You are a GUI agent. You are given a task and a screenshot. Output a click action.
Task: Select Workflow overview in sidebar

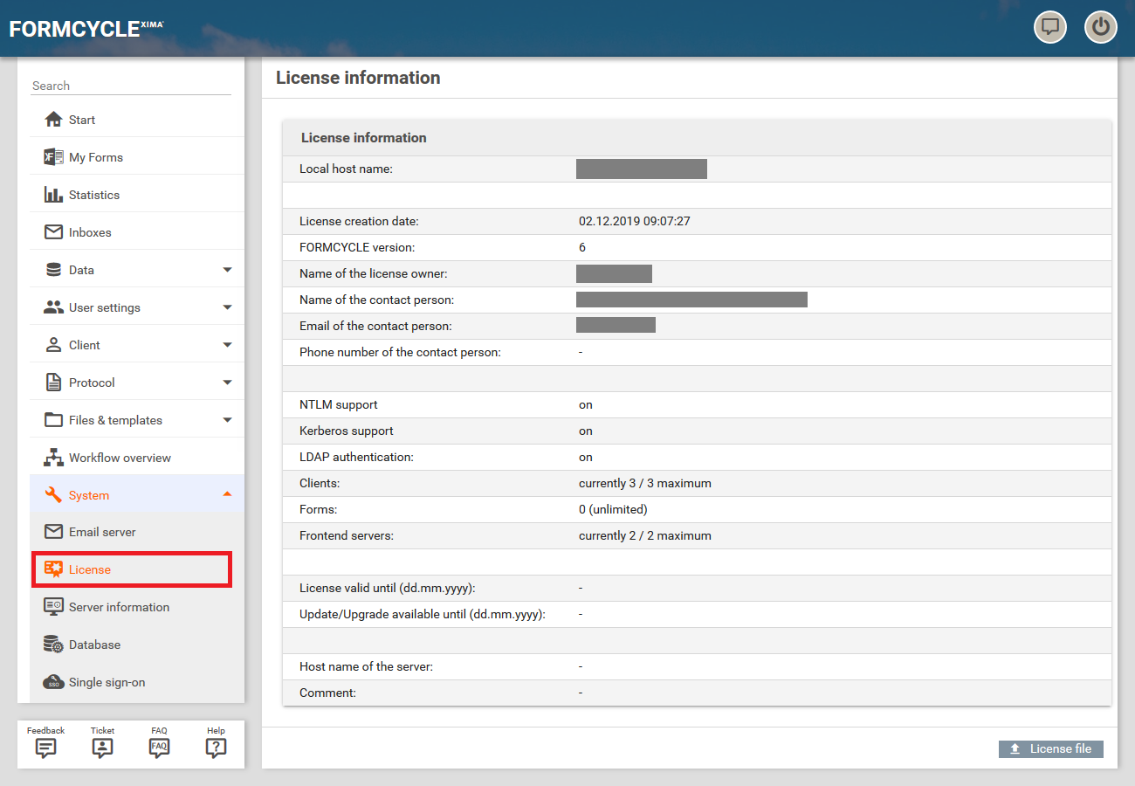(x=120, y=458)
